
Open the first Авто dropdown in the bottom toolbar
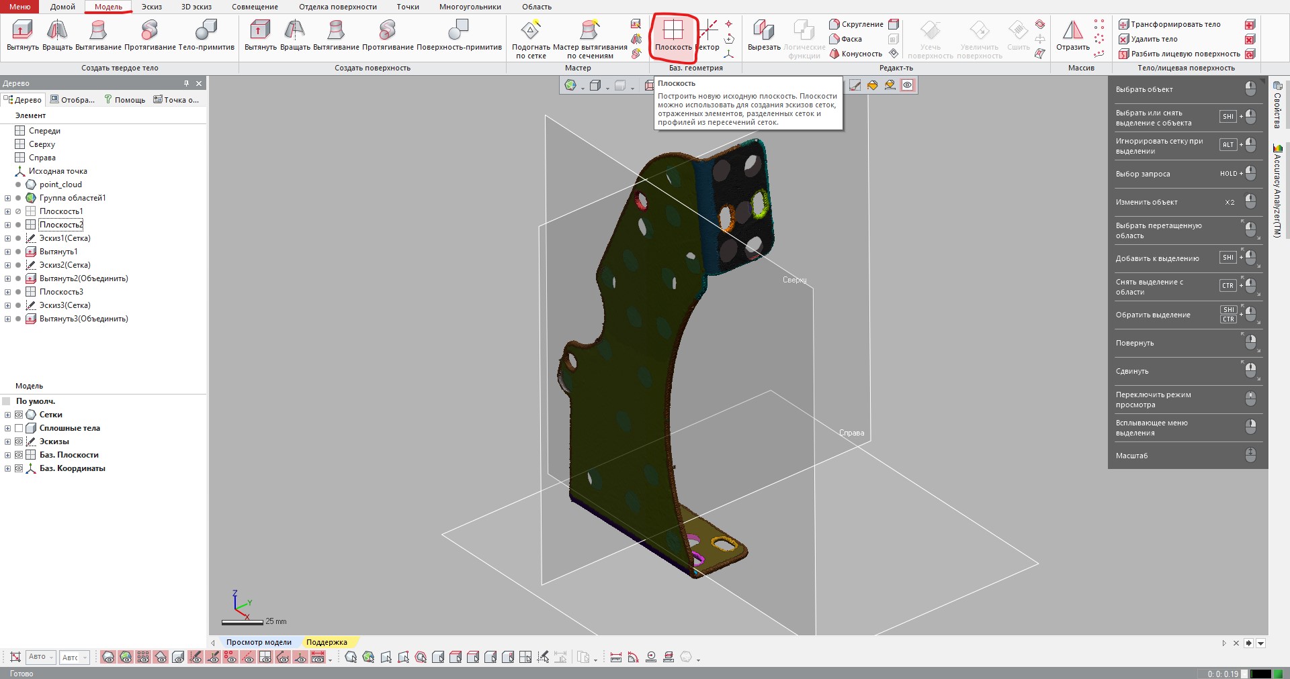coord(40,657)
